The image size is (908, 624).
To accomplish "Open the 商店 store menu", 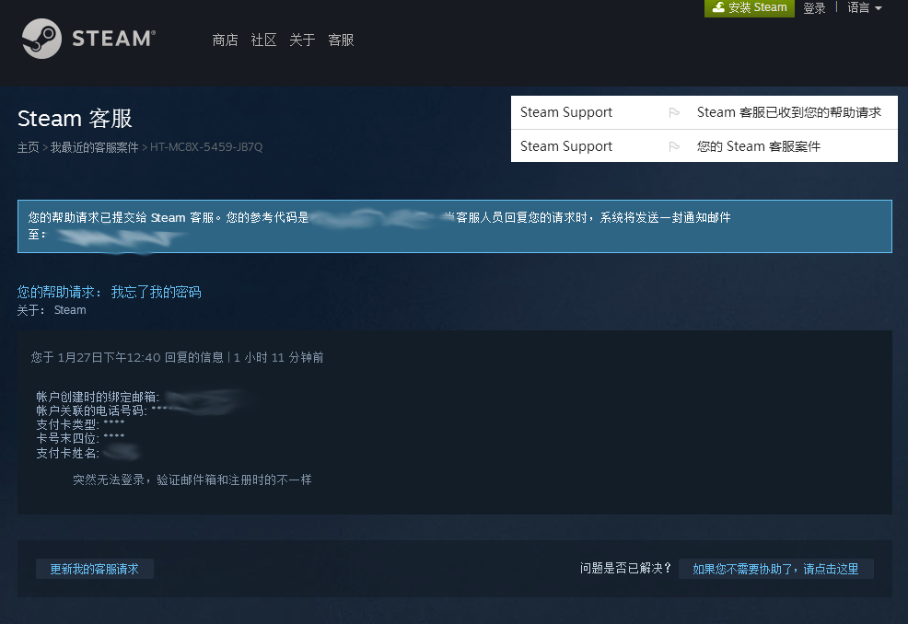I will pos(226,40).
